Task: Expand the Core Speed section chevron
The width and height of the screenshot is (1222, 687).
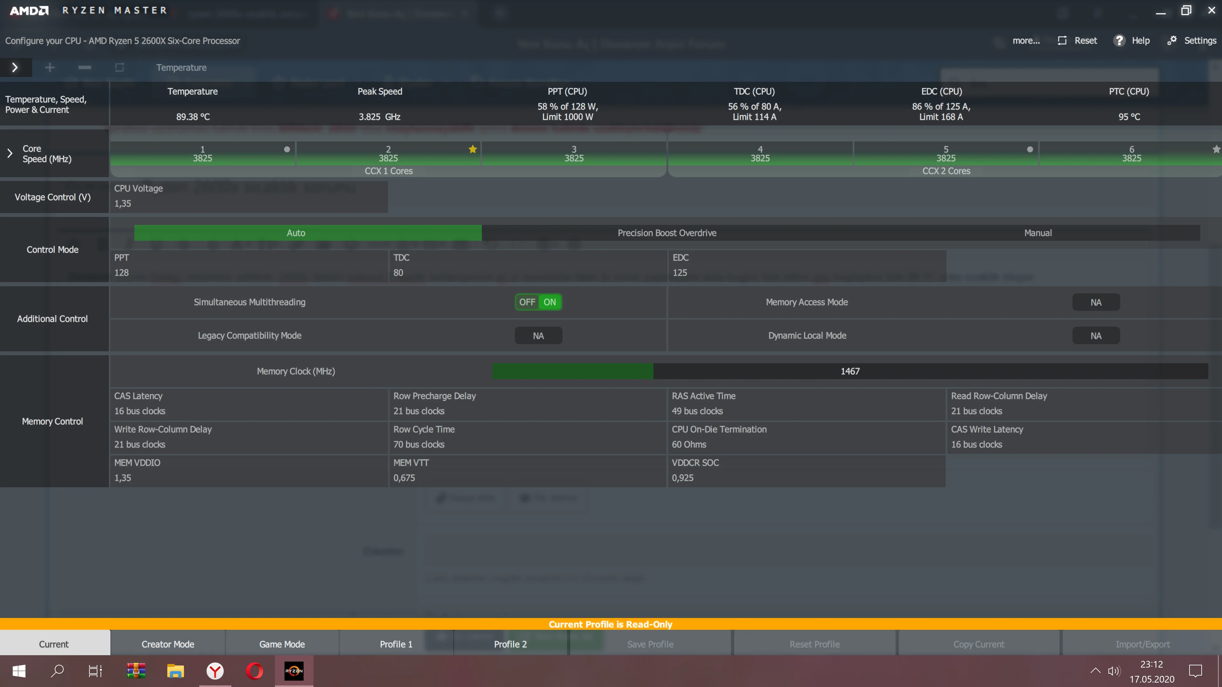Action: [10, 153]
